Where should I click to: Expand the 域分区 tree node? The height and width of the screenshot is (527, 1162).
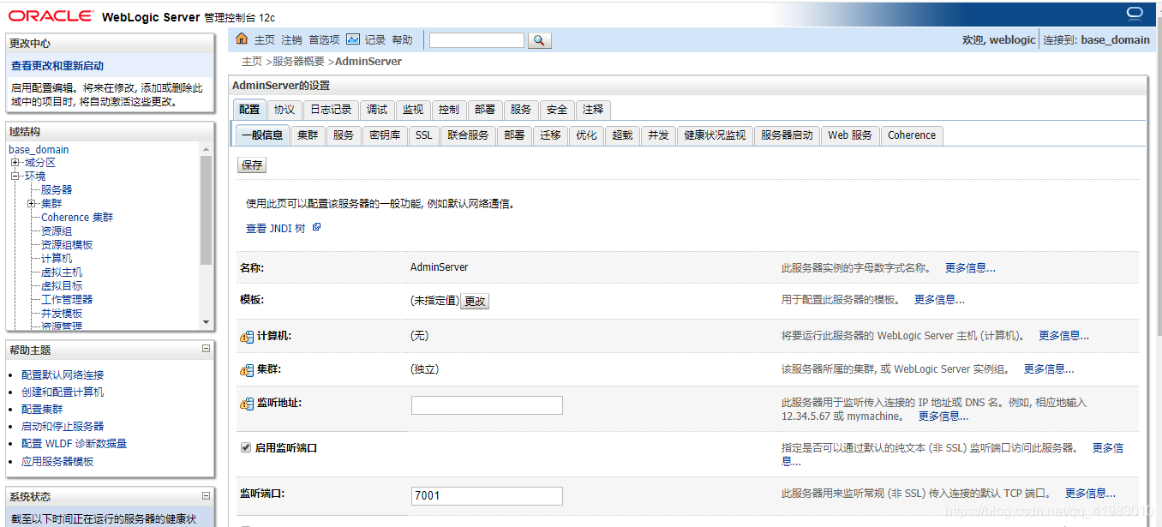click(x=15, y=163)
